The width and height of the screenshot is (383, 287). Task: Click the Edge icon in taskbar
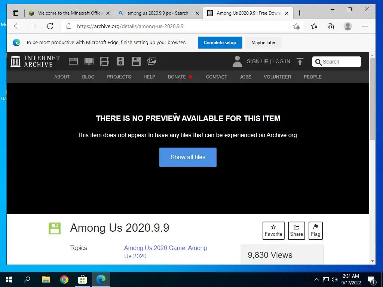click(101, 280)
